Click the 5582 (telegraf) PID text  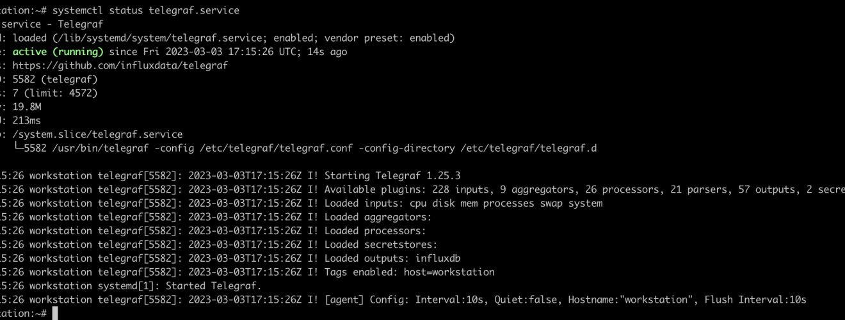(x=55, y=79)
